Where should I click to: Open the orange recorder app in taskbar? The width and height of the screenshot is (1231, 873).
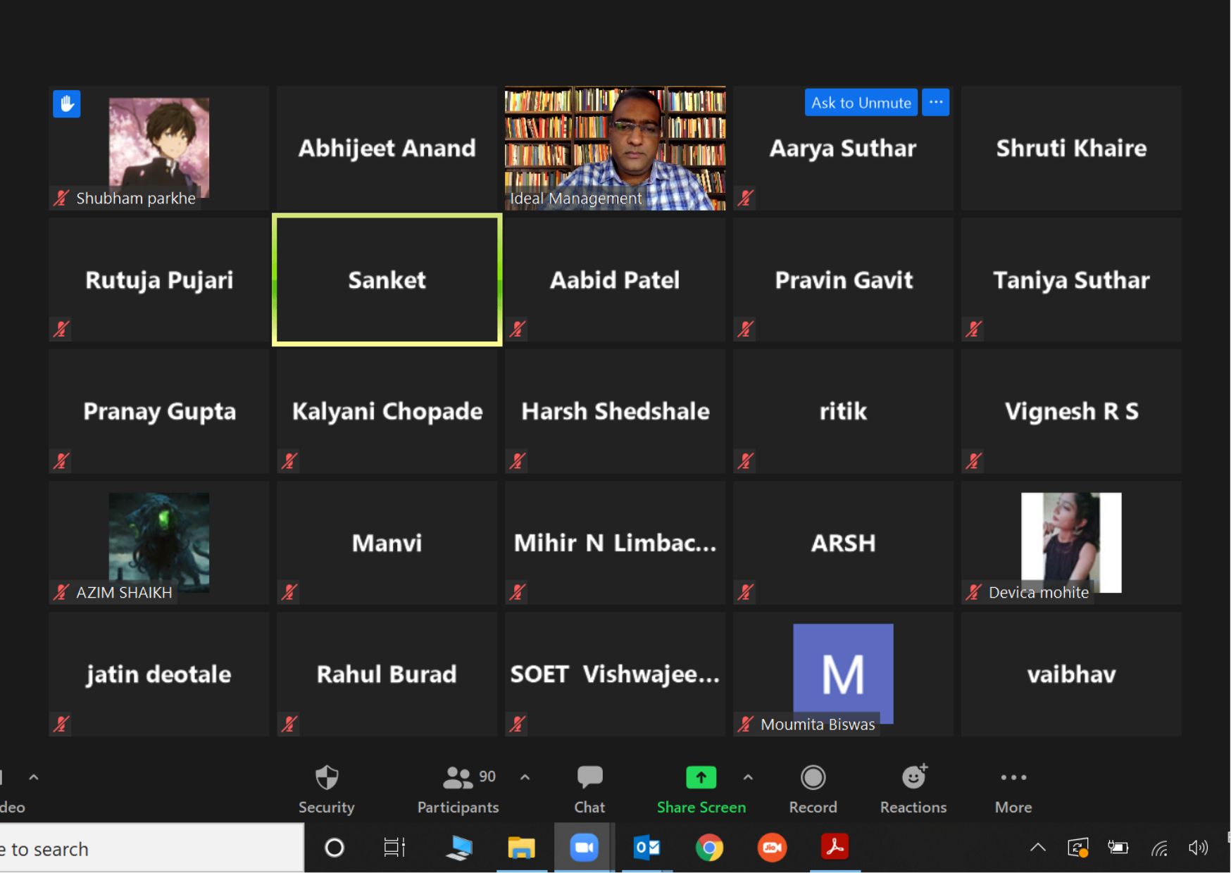point(772,848)
